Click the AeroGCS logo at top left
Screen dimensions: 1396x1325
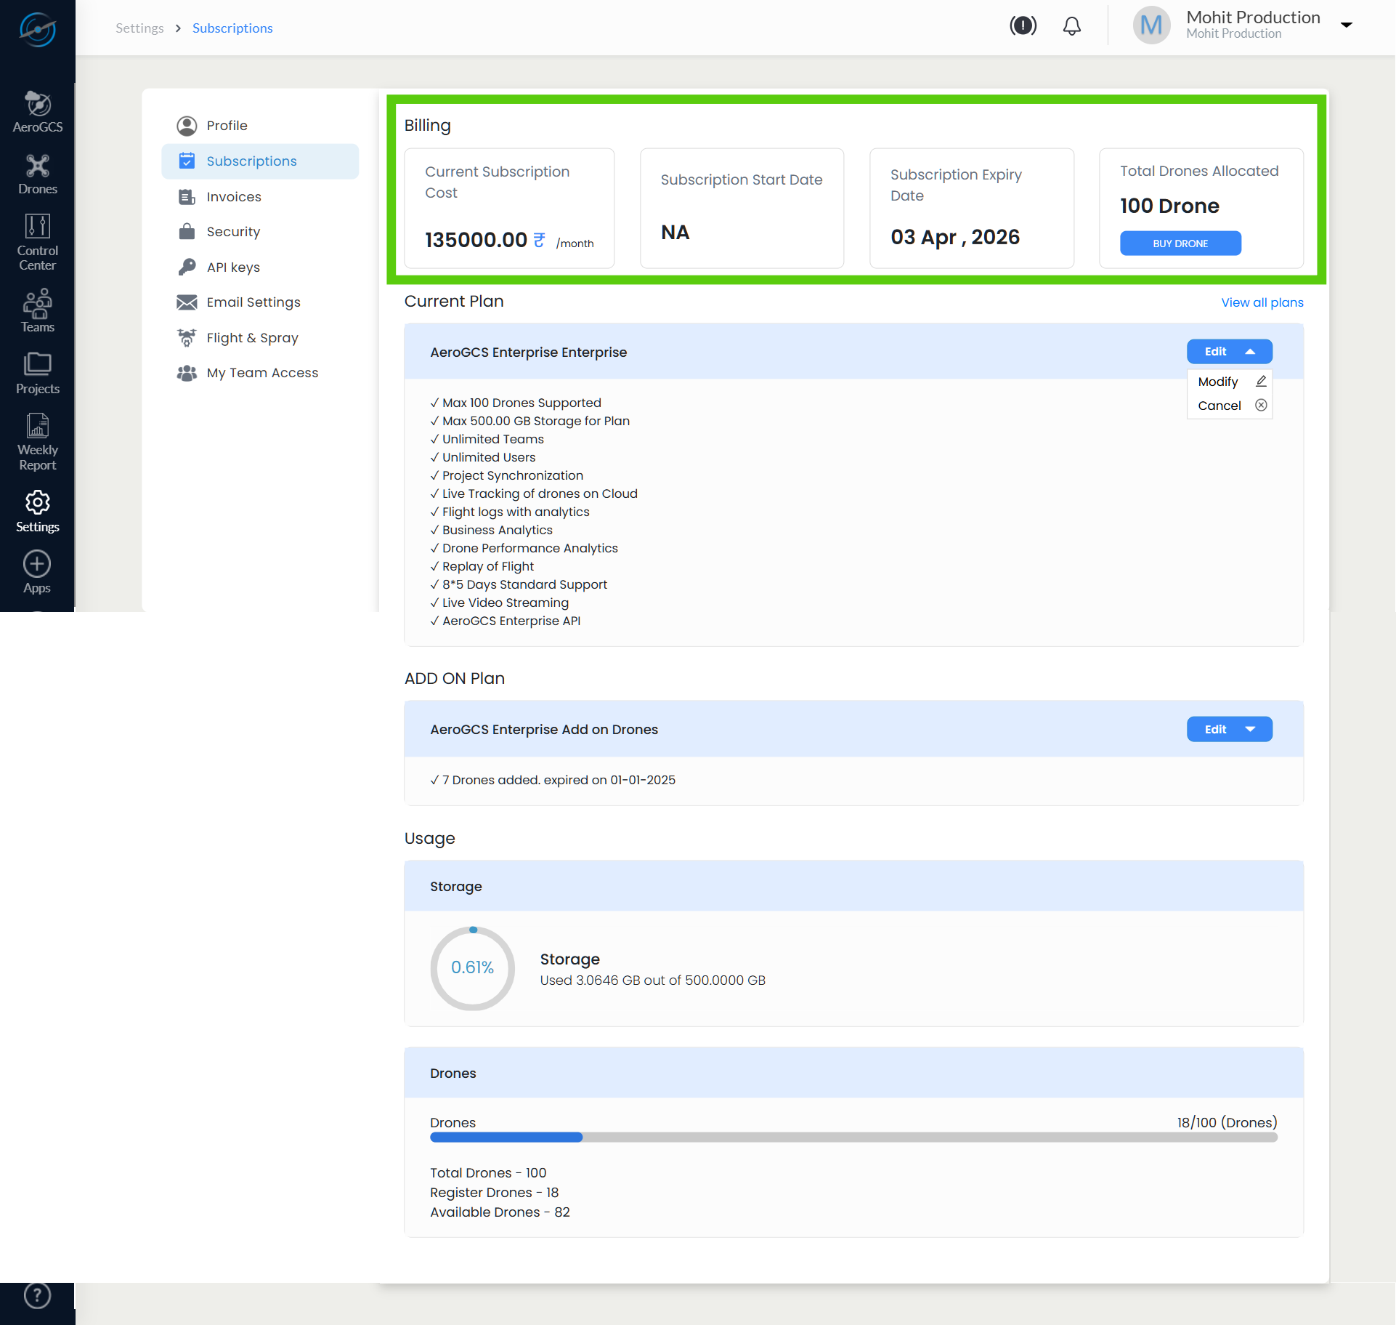click(38, 29)
